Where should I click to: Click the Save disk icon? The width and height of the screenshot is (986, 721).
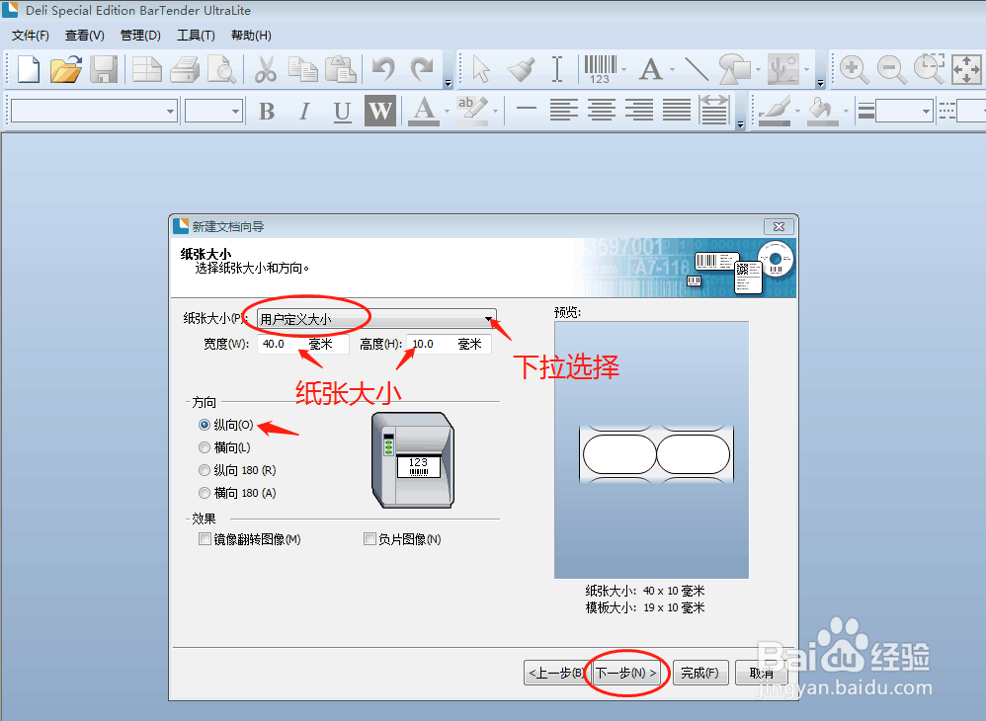[104, 69]
